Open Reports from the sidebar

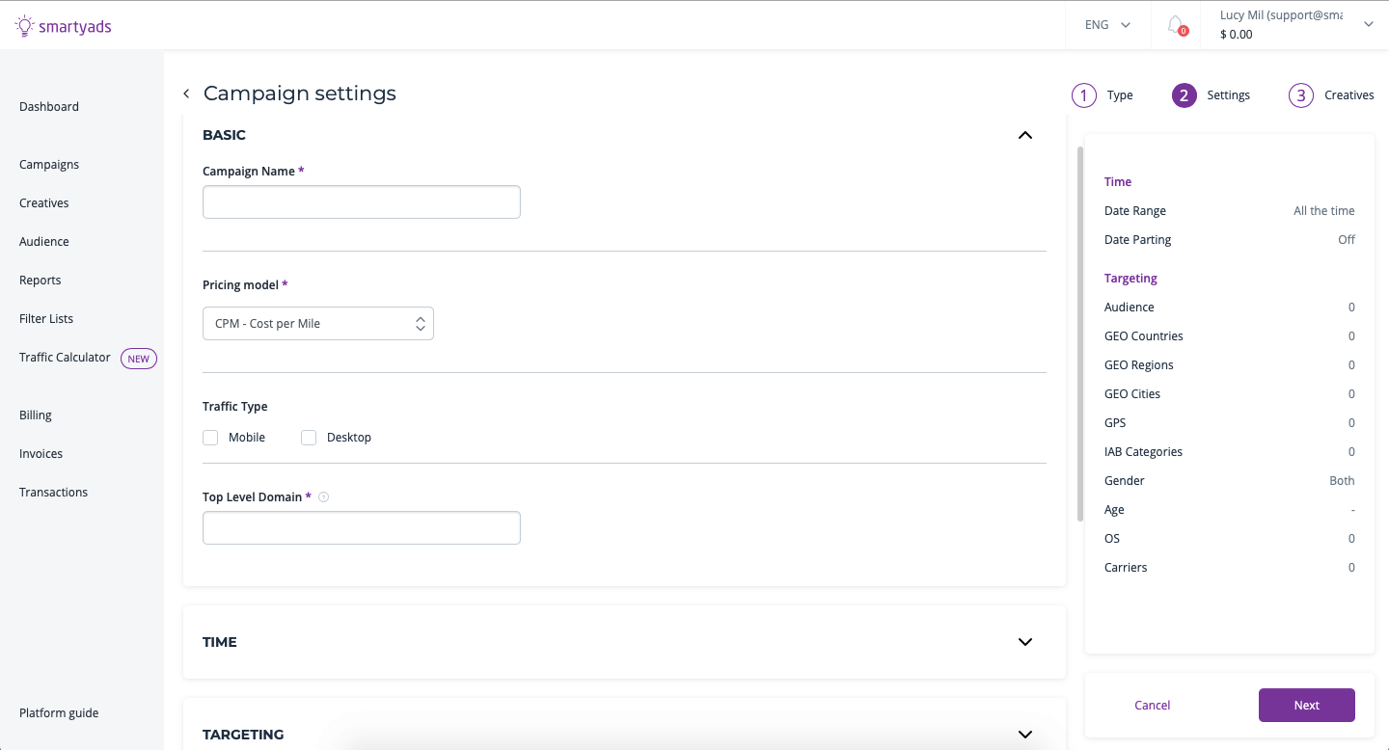41,281
